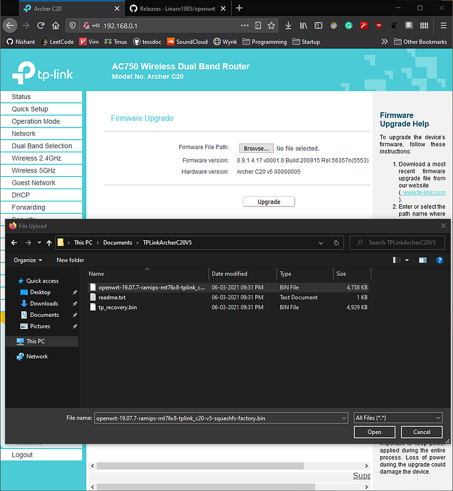Open the Library icon

[x=304, y=25]
